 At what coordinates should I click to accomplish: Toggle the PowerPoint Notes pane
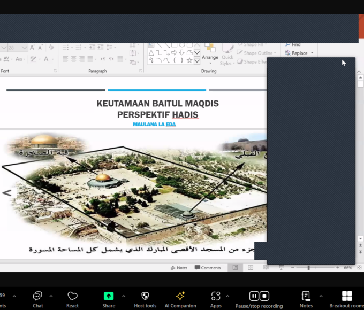point(179,268)
